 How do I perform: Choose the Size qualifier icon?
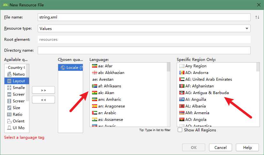click(9, 108)
